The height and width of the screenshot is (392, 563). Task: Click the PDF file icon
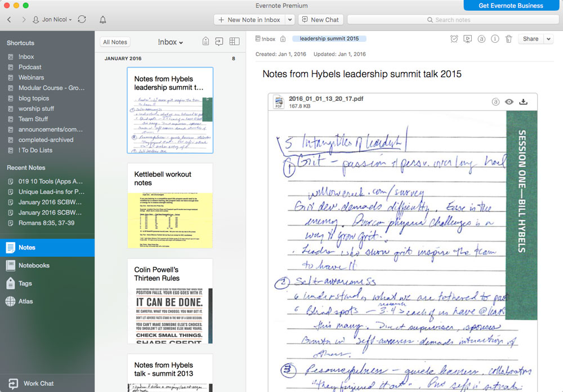pos(278,102)
